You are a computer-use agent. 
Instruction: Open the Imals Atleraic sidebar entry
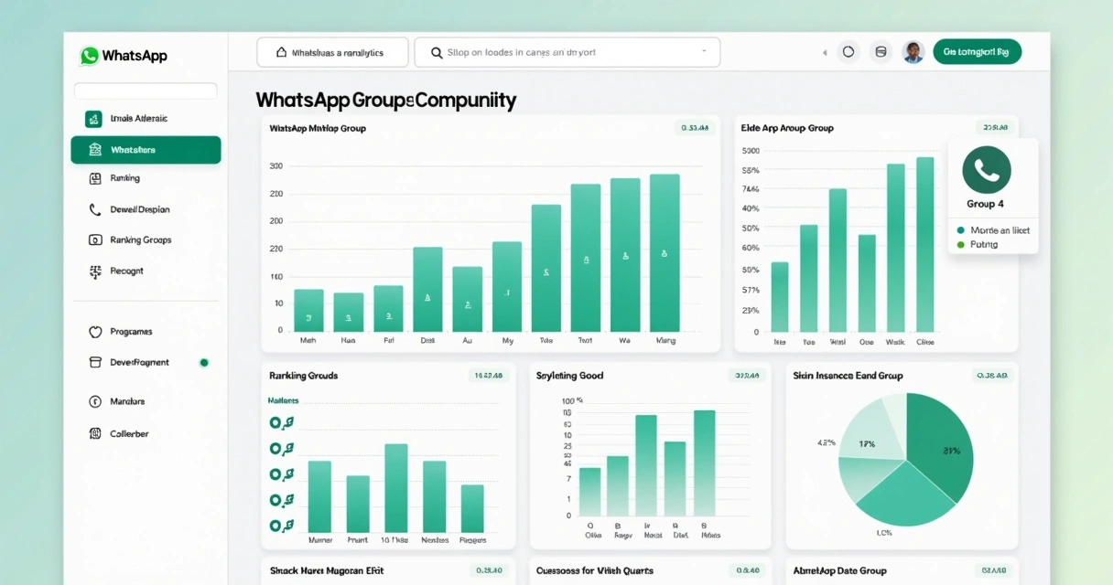[138, 119]
